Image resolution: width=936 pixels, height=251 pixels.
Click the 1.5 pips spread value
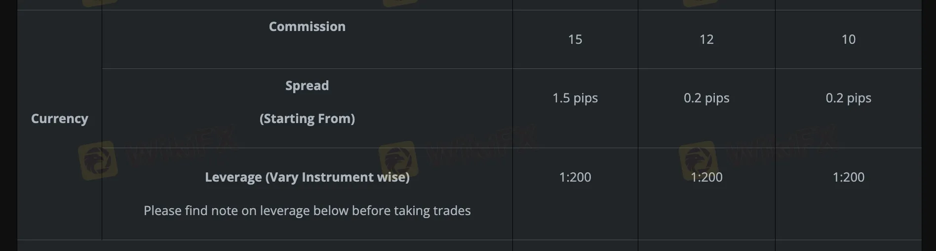(x=575, y=98)
